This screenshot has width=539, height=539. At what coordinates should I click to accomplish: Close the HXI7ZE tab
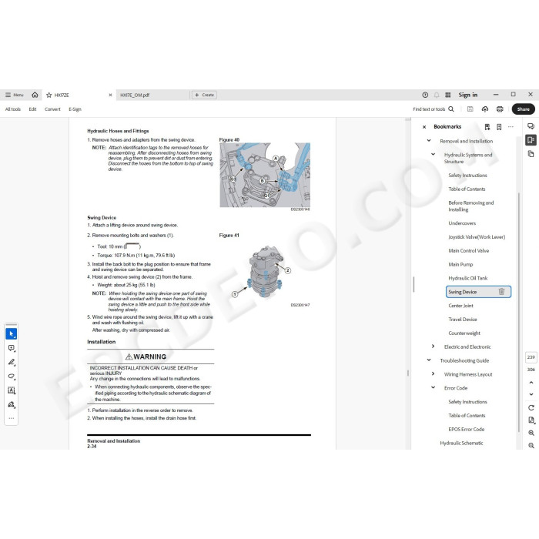click(x=110, y=95)
